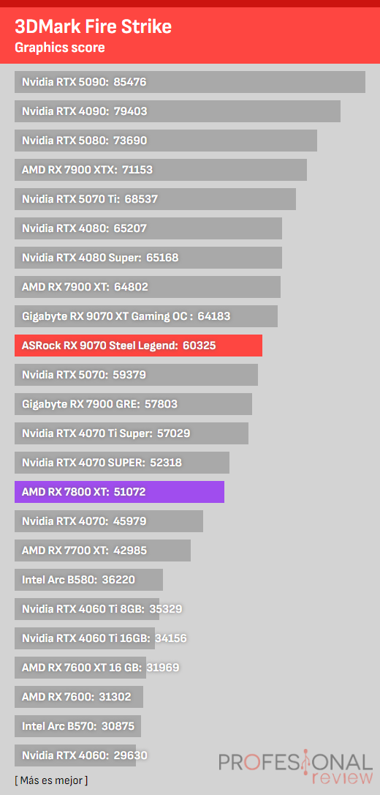Click the Nvidia RTX 4080 Super bar
The height and width of the screenshot is (795, 380).
coord(148,258)
